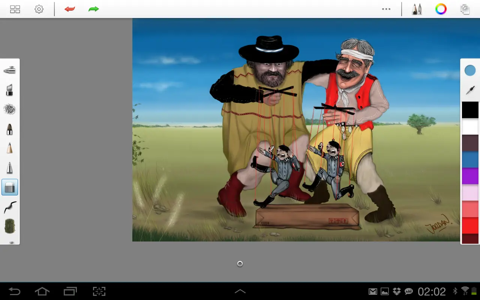Tap the Wi-Fi signal icon
This screenshot has width=480, height=300.
tap(465, 291)
